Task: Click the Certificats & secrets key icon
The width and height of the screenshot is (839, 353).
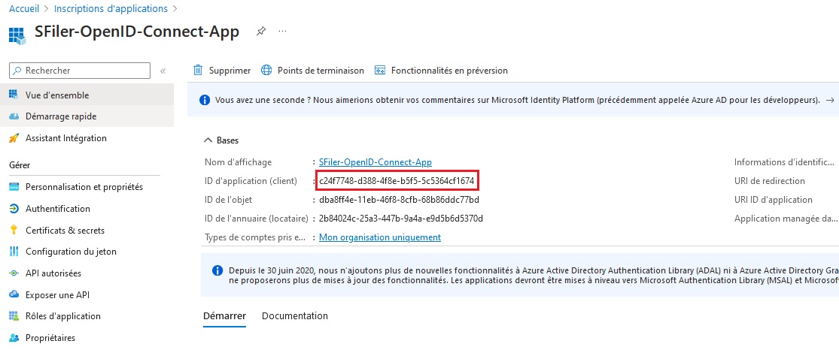Action: [x=14, y=230]
